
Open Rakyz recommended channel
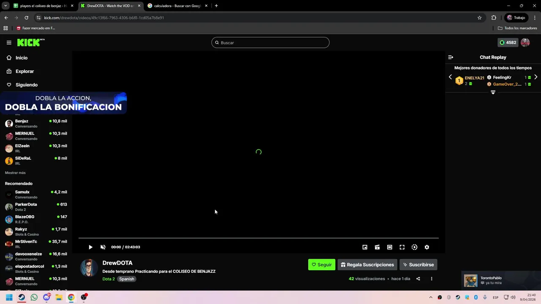coord(36,231)
